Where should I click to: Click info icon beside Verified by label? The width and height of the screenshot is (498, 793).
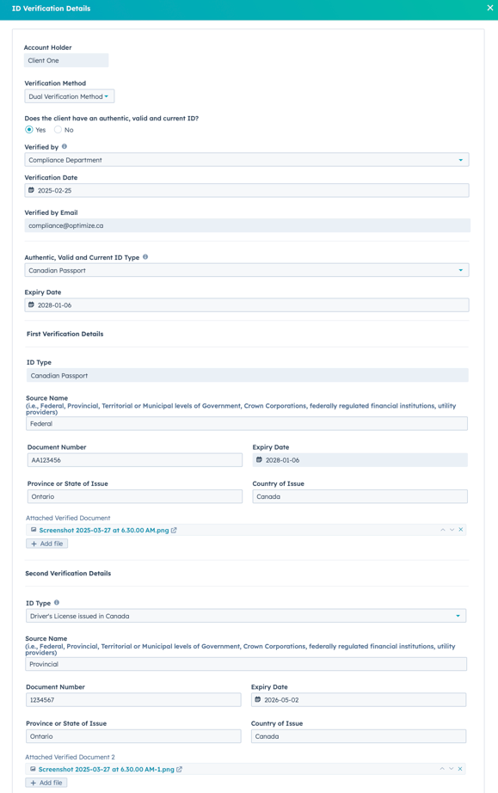click(65, 147)
